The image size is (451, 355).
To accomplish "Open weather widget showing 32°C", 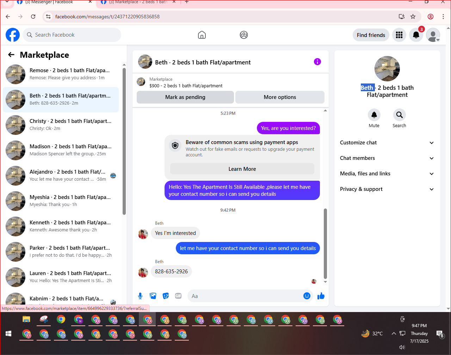I will [372, 334].
